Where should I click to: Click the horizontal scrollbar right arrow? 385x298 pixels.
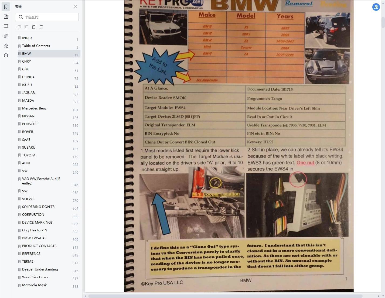(x=379, y=296)
